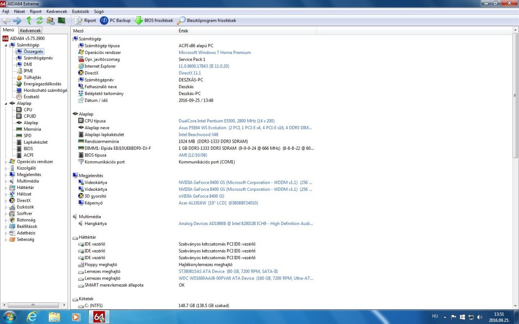Go up one level with green arrow
This screenshot has height=324, width=519.
coord(29,21)
